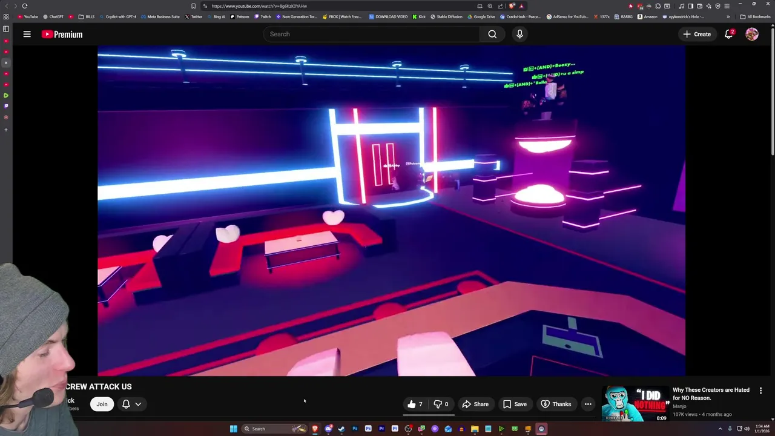Open Patreon bookmark
Viewport: 775px width, 436px height.
(x=240, y=16)
